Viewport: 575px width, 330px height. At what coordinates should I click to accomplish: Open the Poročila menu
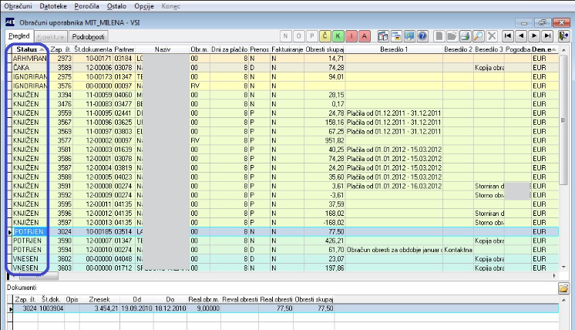point(88,5)
